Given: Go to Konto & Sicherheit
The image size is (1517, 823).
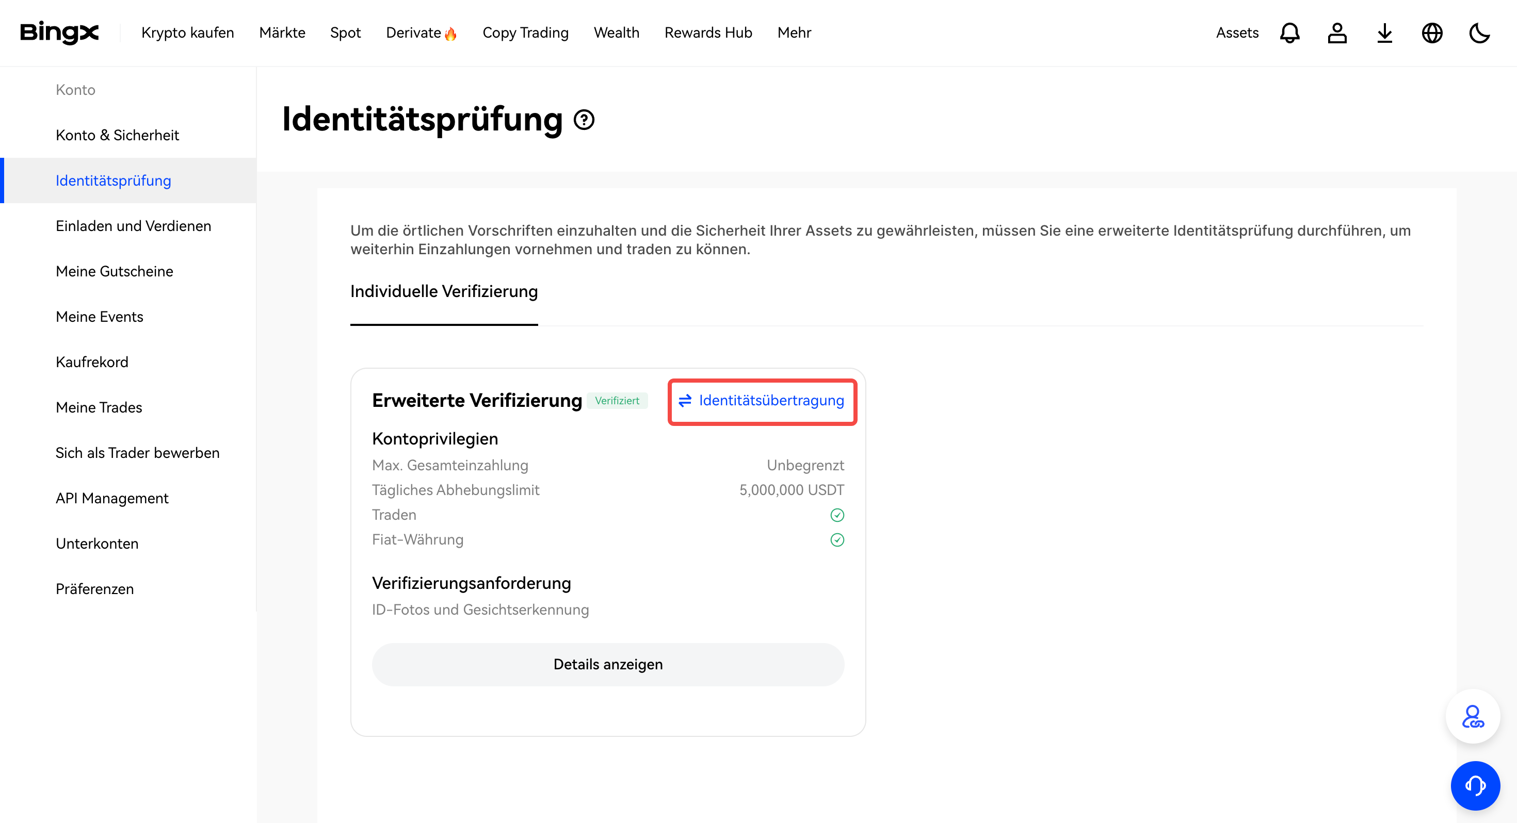Looking at the screenshot, I should [x=117, y=135].
